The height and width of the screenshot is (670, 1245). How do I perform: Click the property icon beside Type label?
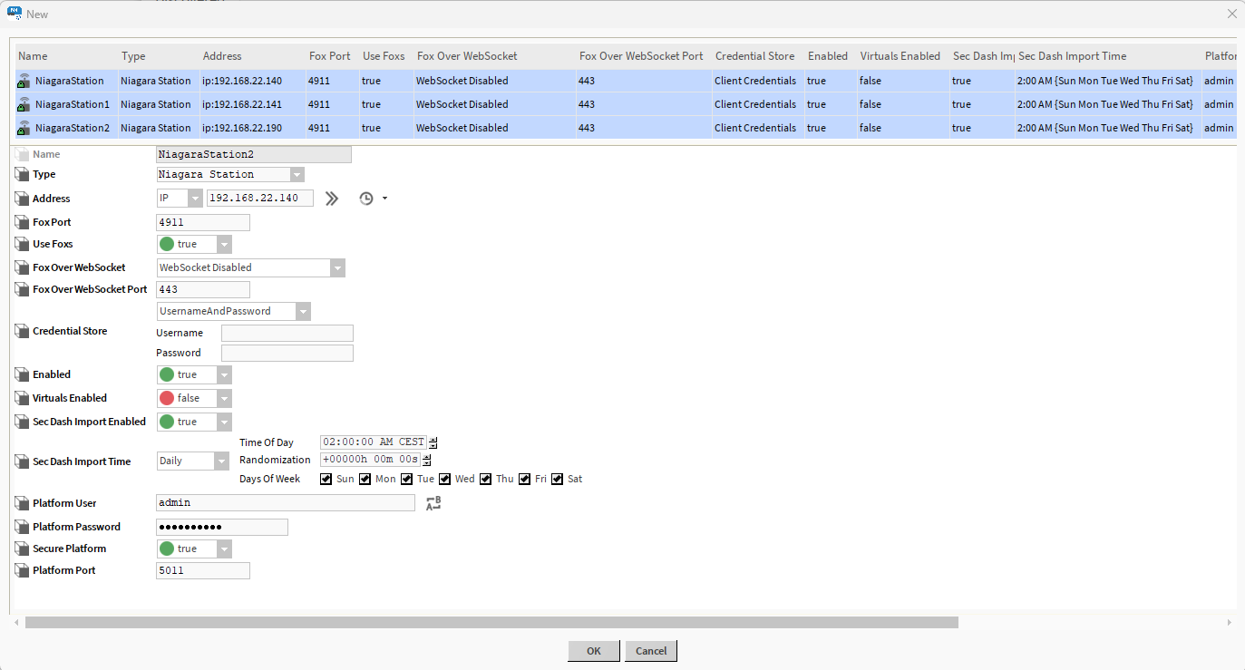(x=23, y=174)
